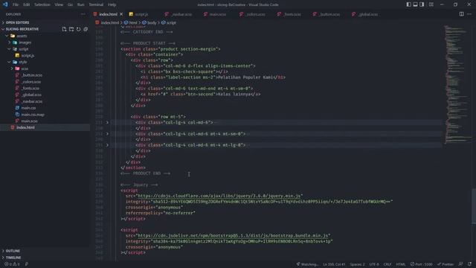The width and height of the screenshot is (476, 268).
Task: Refresh the Explorer file tree
Action: [79, 29]
